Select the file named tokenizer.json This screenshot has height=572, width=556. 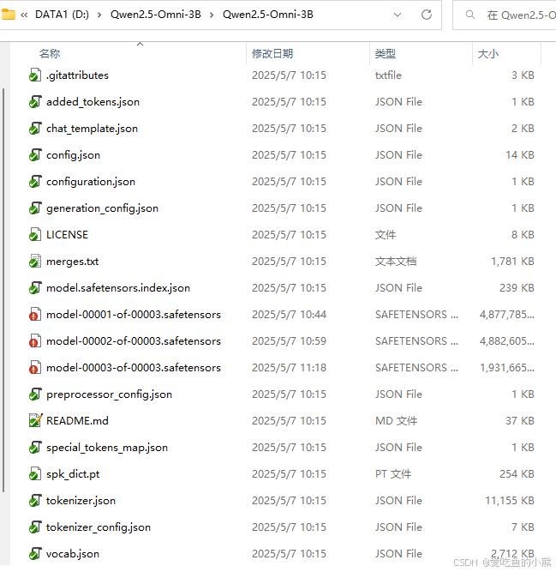81,501
